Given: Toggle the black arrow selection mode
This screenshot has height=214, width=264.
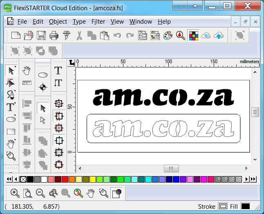Looking at the screenshot, I should tap(43, 108).
